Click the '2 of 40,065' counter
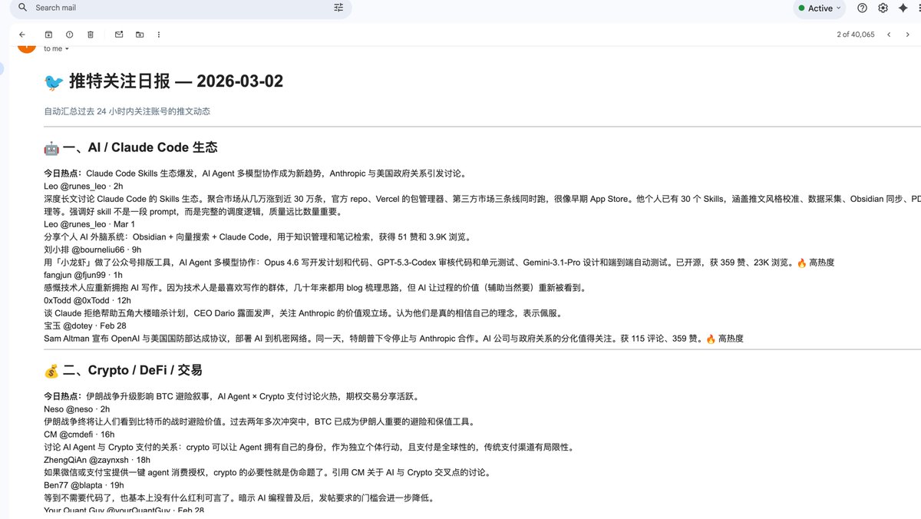The image size is (921, 519). (855, 35)
